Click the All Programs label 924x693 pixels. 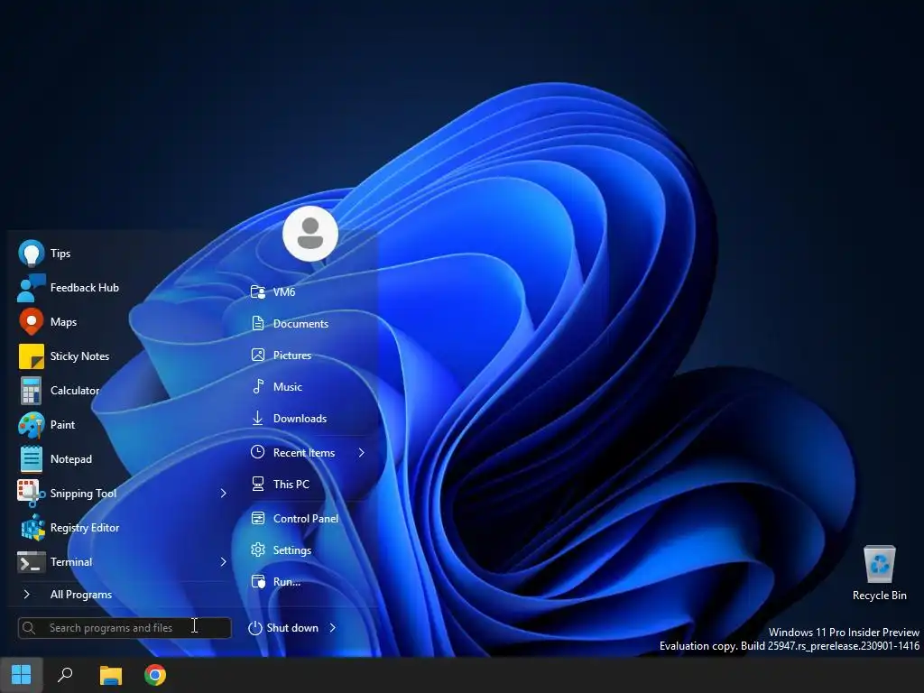80,595
